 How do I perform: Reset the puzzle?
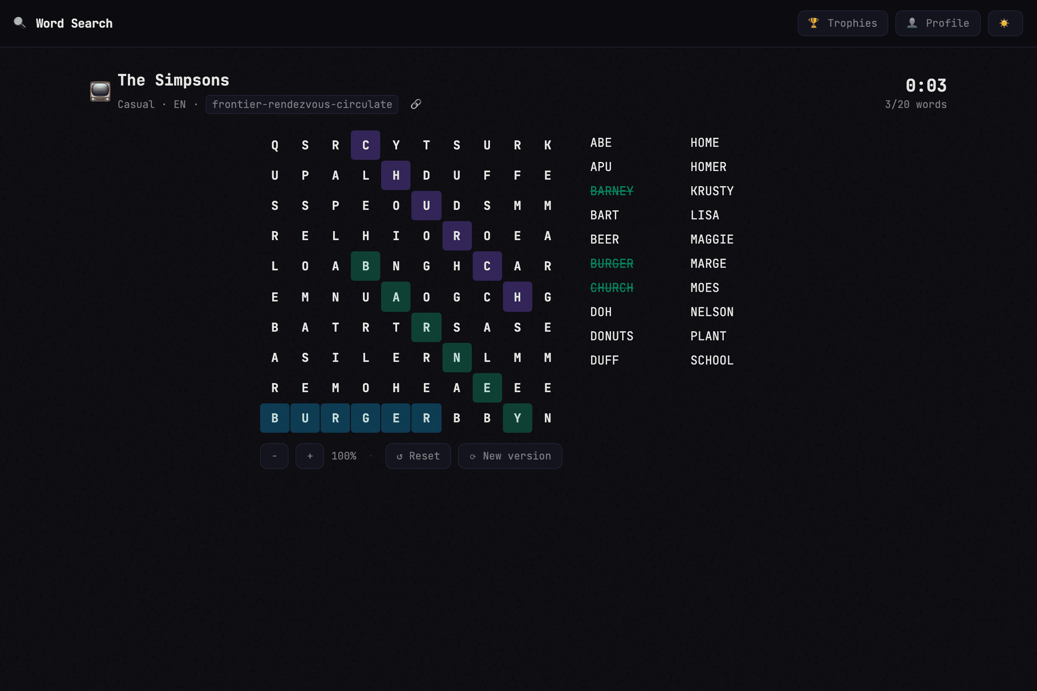coord(418,456)
